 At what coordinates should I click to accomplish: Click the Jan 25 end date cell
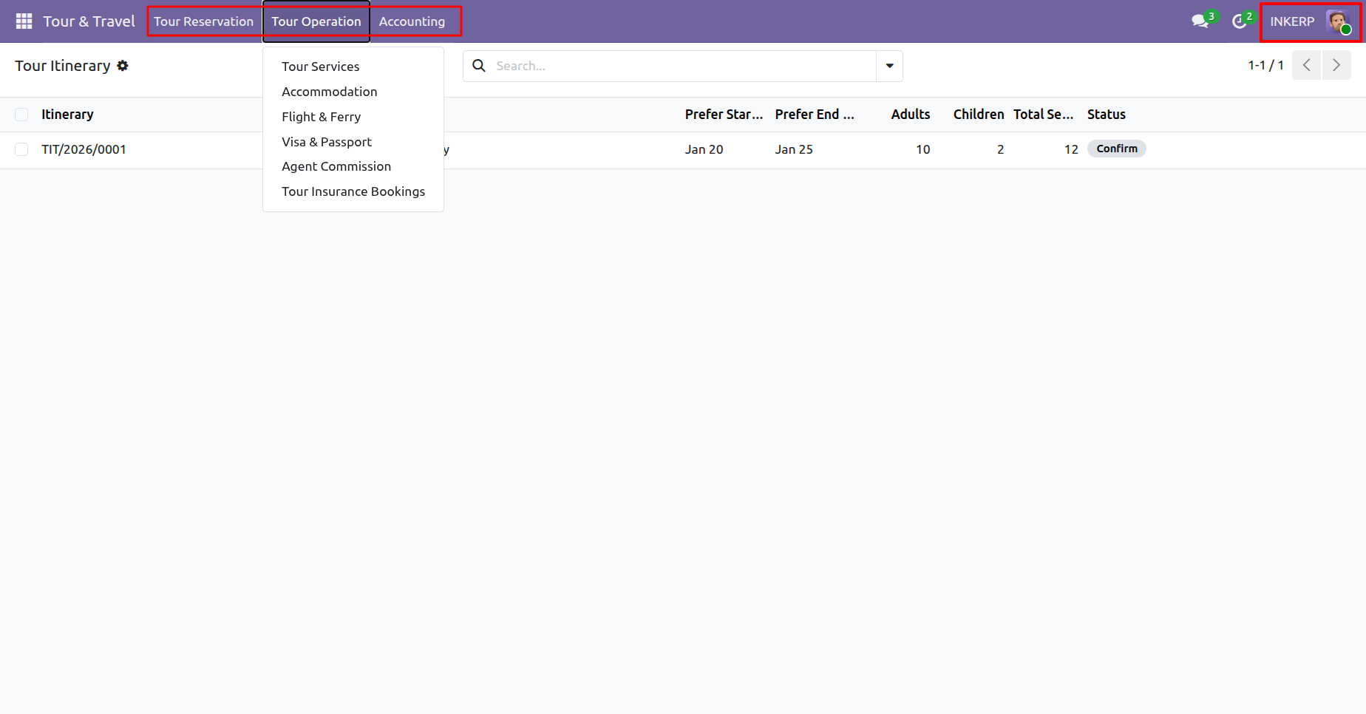point(794,149)
